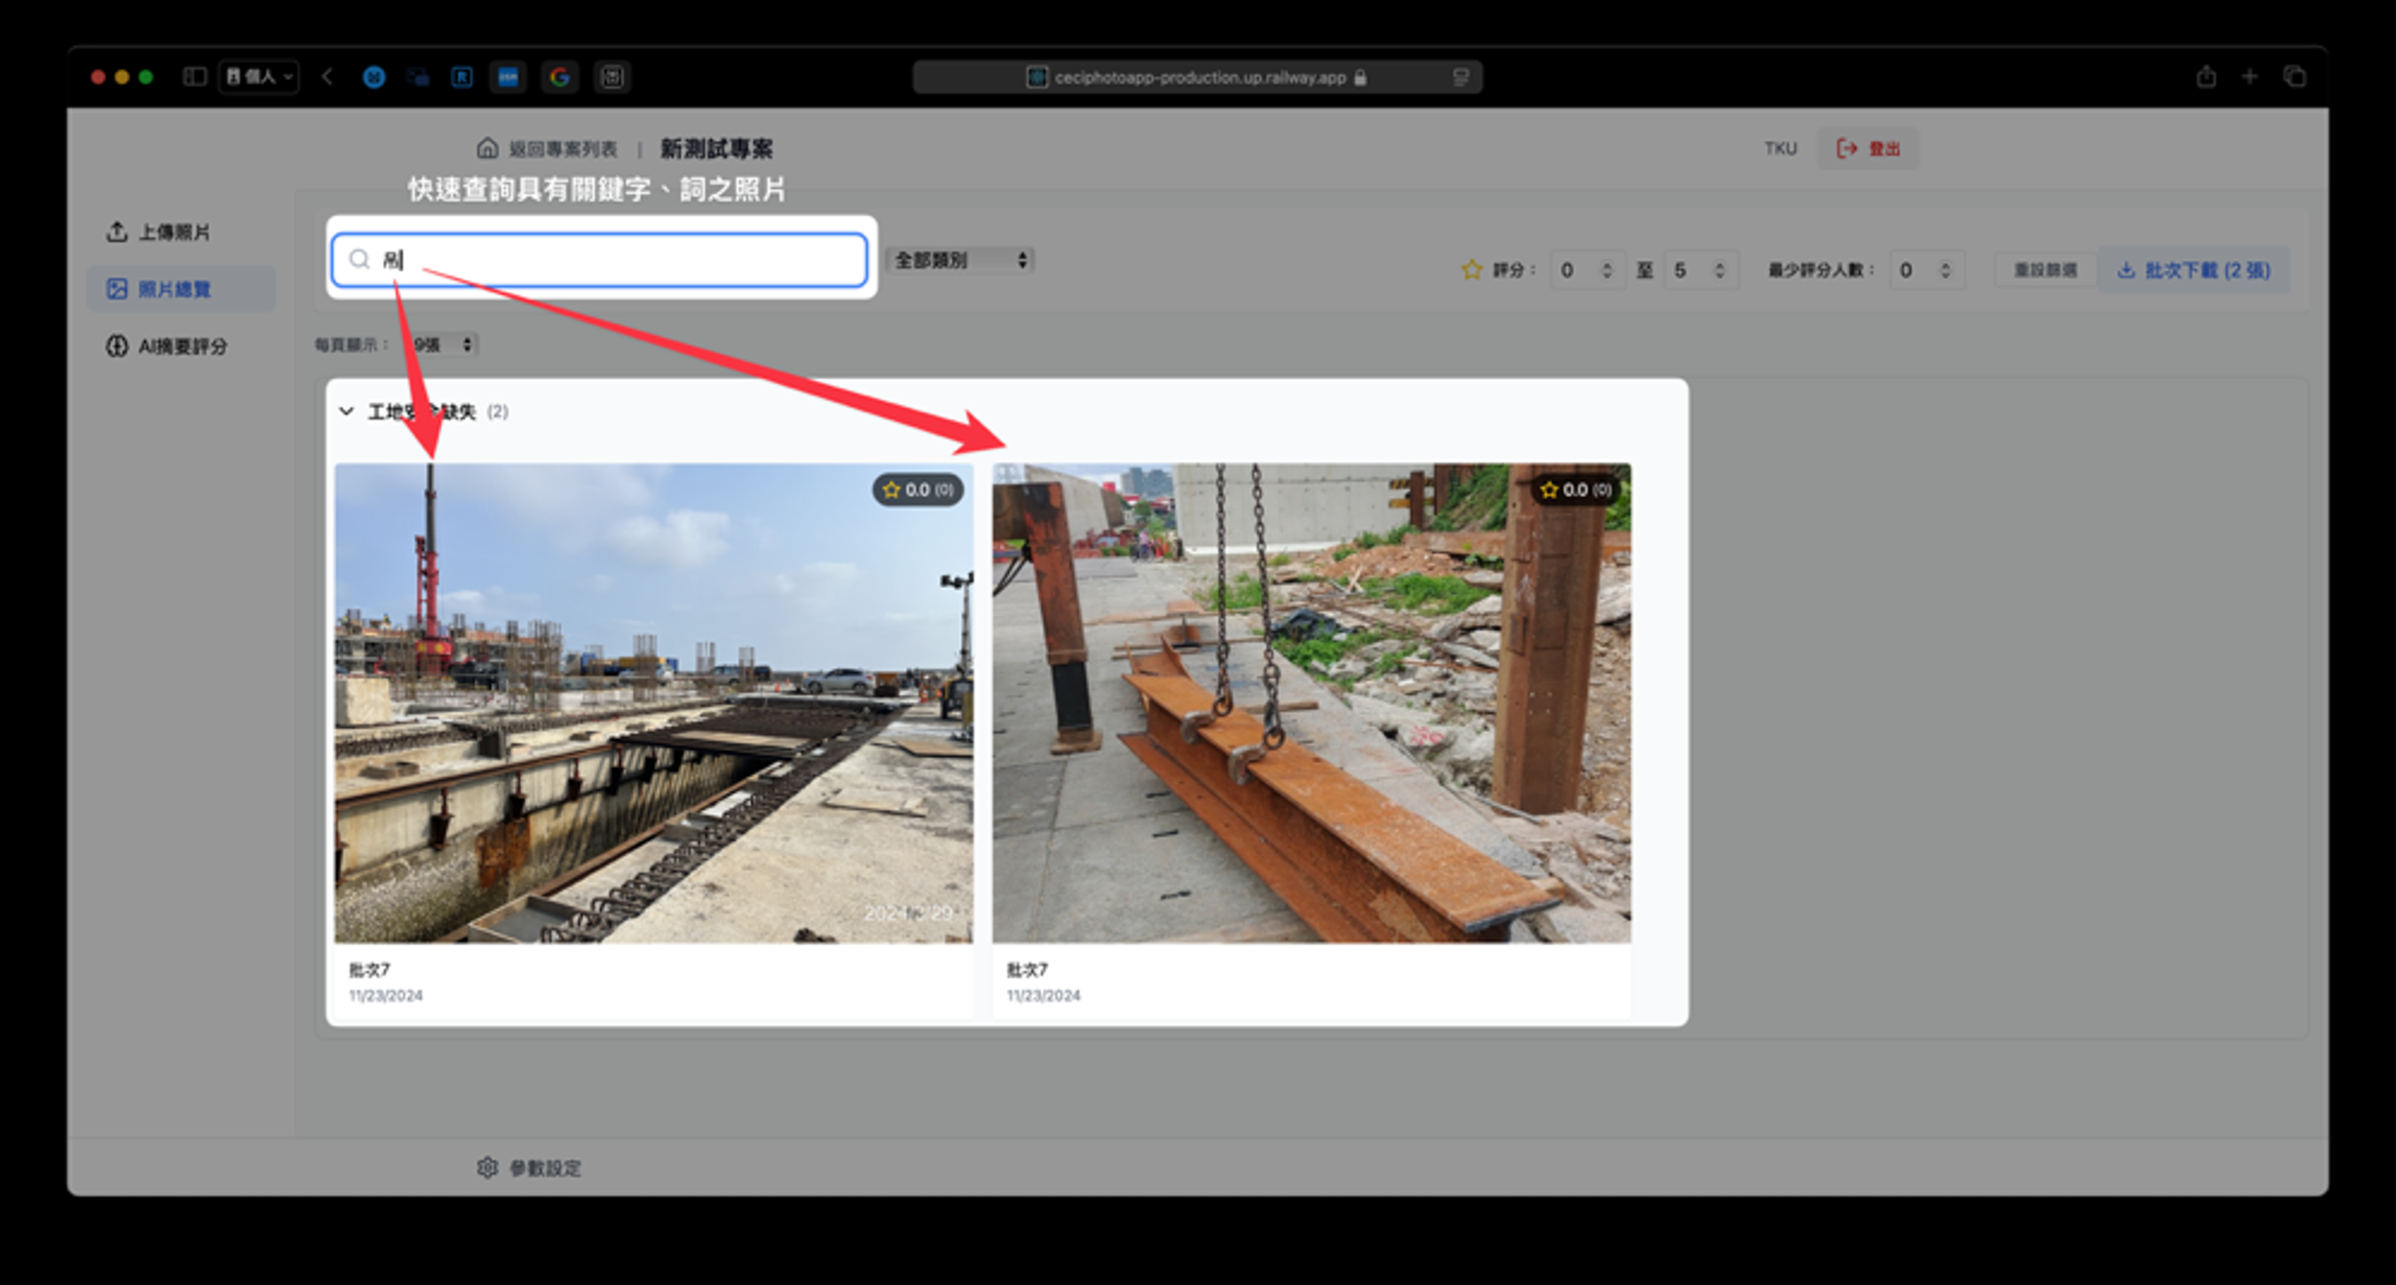Viewport: 2396px width, 1285px height.
Task: Open the 上傳照片 upload page
Action: 159,232
